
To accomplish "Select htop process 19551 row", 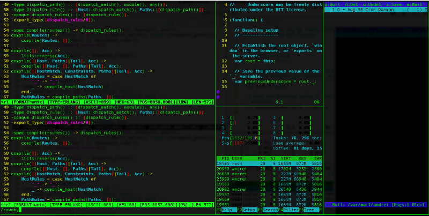I will pyautogui.click(x=269, y=205).
